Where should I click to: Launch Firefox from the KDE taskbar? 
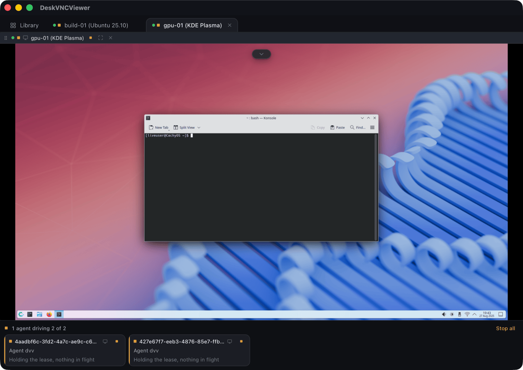49,314
